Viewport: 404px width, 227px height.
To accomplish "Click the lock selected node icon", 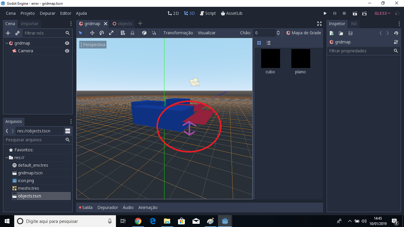I will tap(132, 33).
